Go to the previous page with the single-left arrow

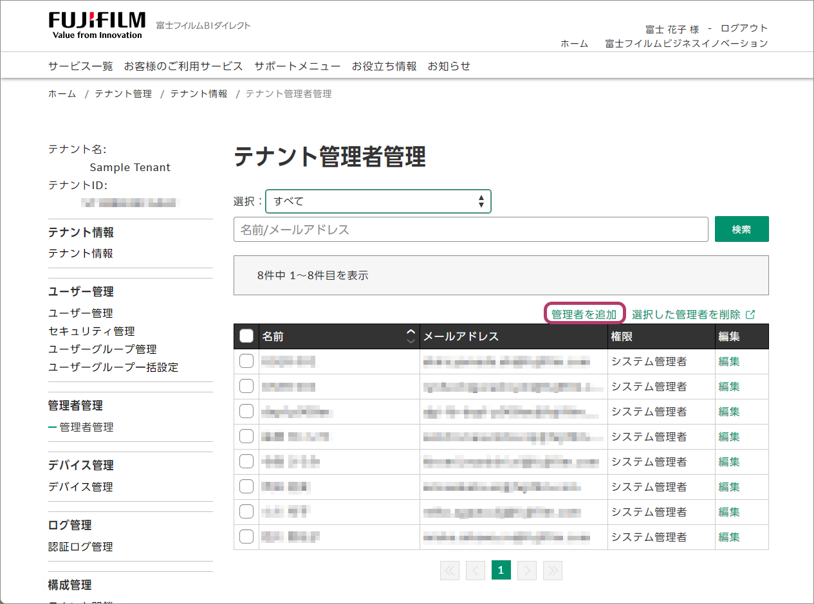(x=476, y=570)
